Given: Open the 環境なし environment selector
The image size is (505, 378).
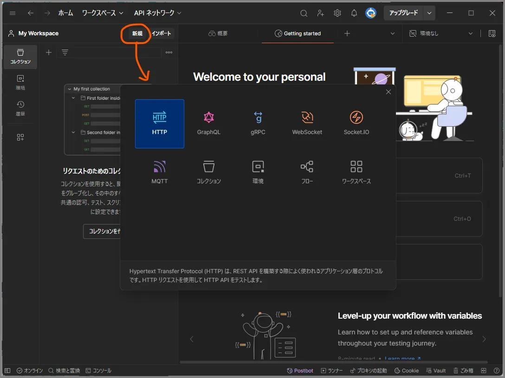Looking at the screenshot, I should tap(441, 33).
